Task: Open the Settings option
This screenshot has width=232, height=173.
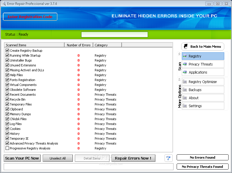Action: click(x=203, y=106)
